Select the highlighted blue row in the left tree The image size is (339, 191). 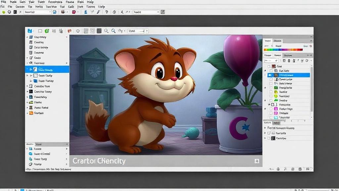click(x=47, y=70)
